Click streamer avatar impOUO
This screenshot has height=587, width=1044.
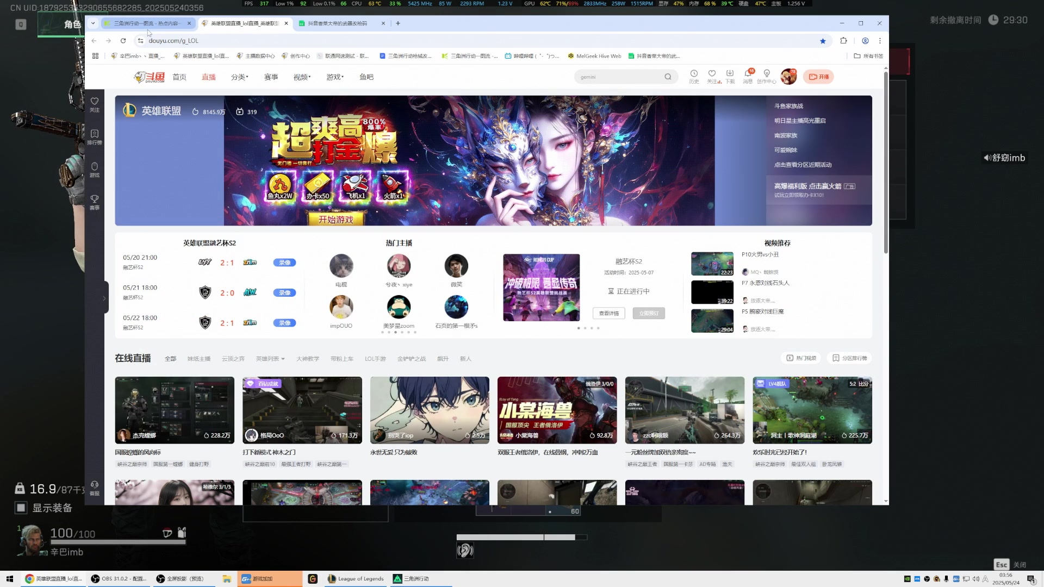pyautogui.click(x=341, y=307)
